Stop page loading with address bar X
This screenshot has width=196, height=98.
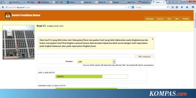pos(128,7)
